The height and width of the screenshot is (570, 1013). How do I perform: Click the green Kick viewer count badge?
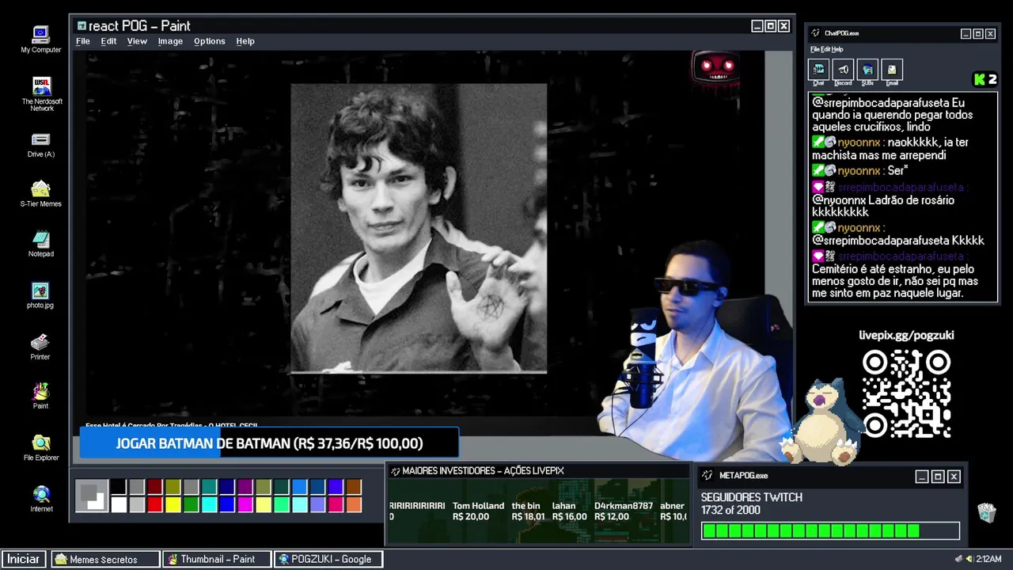(985, 79)
